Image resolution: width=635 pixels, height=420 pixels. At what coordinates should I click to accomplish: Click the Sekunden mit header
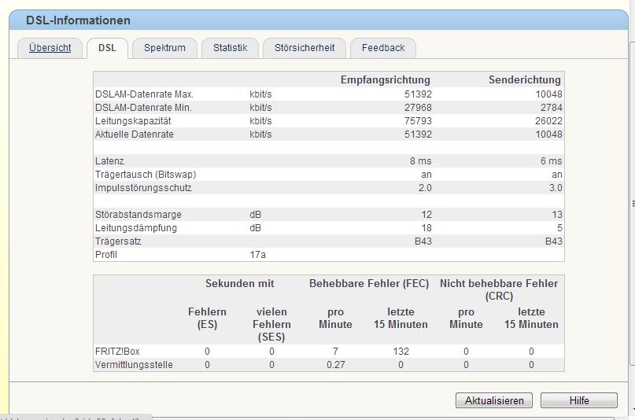coord(239,283)
